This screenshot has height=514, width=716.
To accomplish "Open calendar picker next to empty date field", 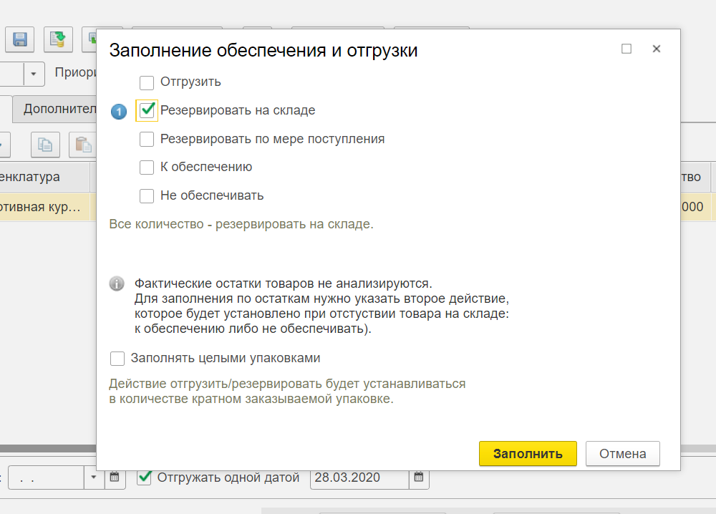I will (x=115, y=477).
